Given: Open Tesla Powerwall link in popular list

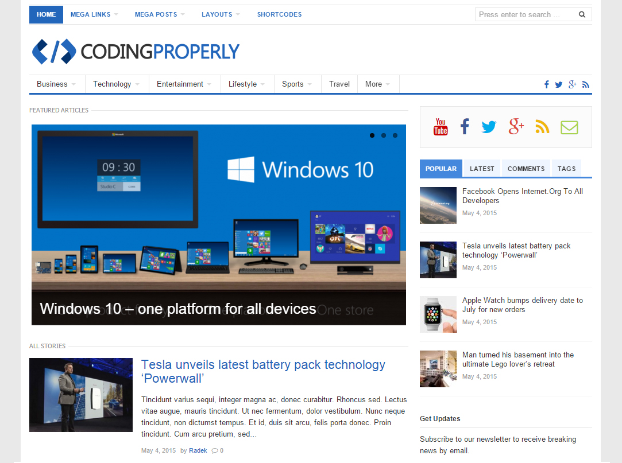Looking at the screenshot, I should [x=516, y=251].
